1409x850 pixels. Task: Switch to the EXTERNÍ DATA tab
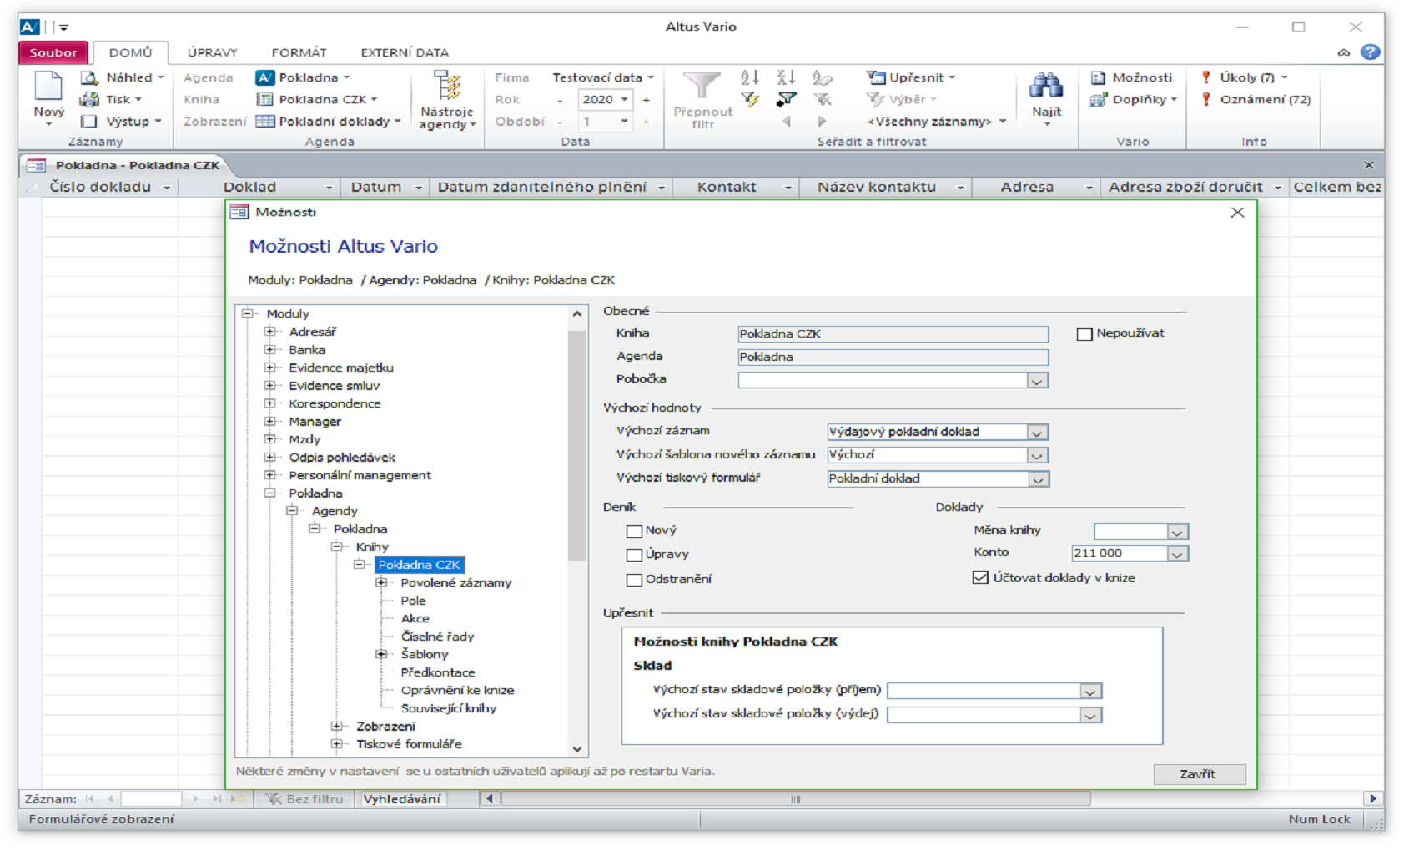[x=405, y=52]
